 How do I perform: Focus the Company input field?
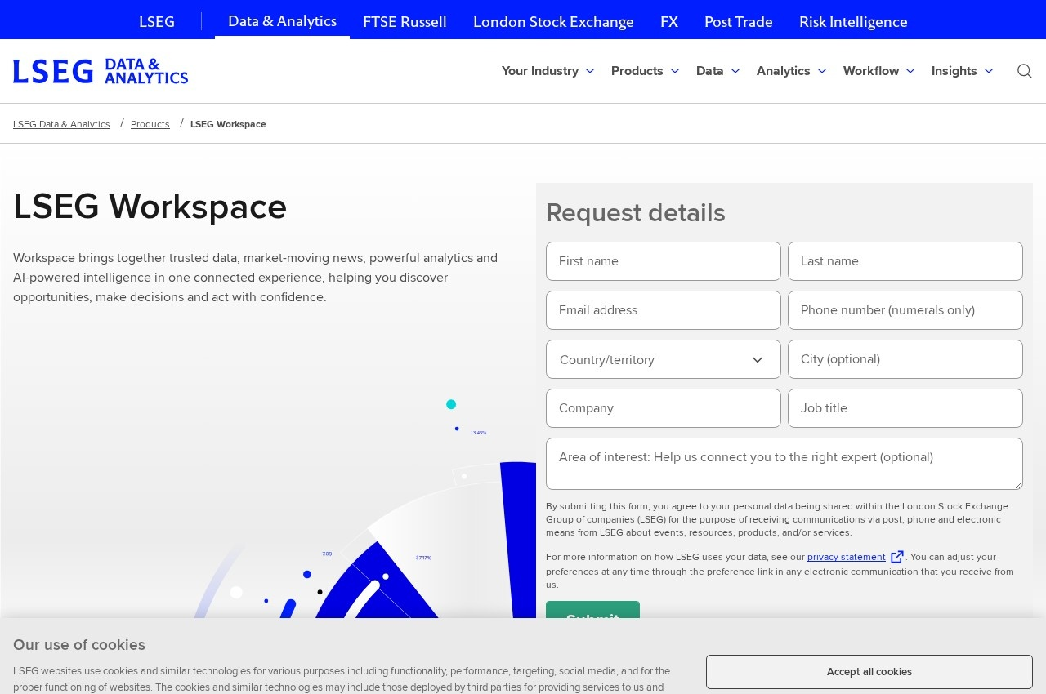tap(664, 408)
